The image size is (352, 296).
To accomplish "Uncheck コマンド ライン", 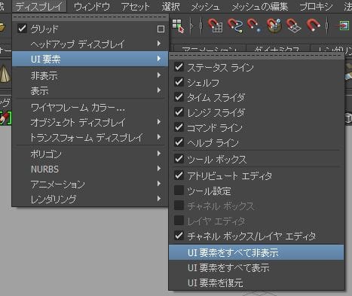I will coord(256,128).
